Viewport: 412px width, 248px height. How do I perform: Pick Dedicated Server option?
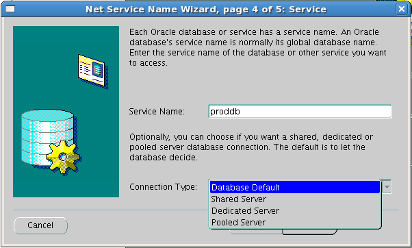coord(295,210)
